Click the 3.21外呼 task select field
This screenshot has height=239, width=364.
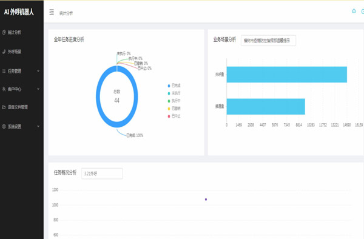point(102,173)
